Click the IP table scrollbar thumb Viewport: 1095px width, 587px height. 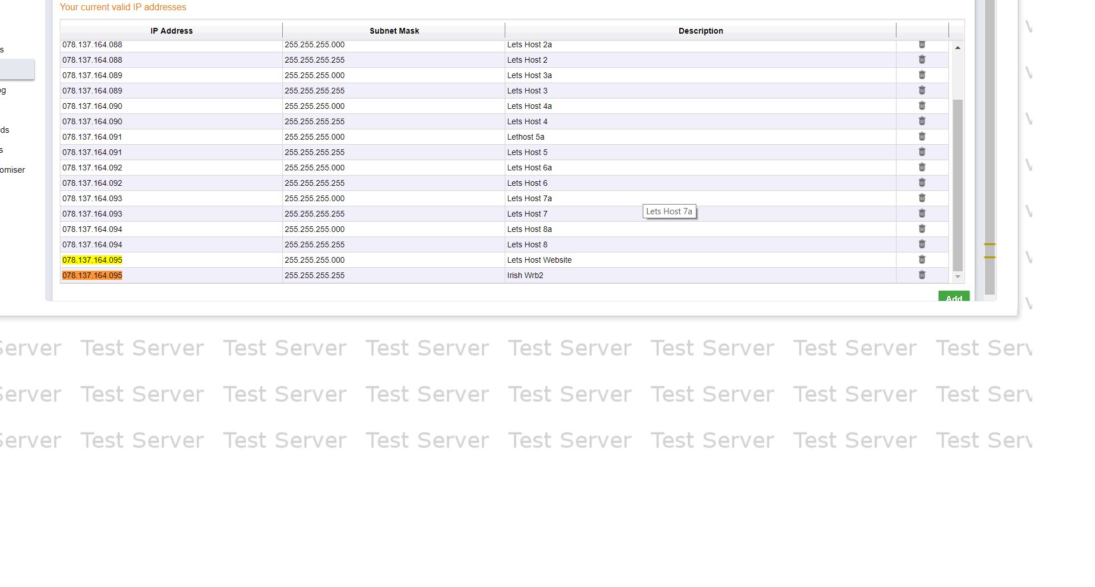point(958,185)
